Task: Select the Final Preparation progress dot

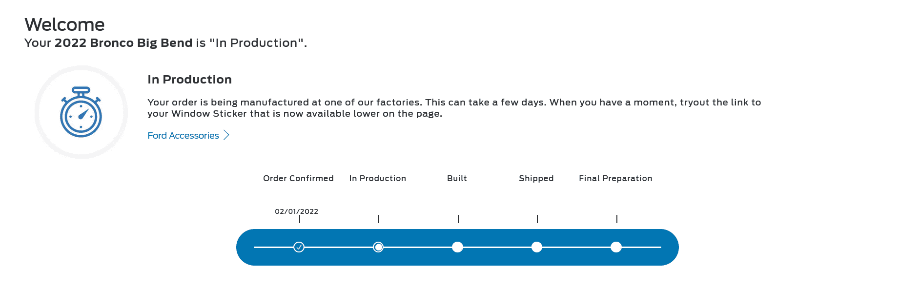Action: [x=616, y=247]
